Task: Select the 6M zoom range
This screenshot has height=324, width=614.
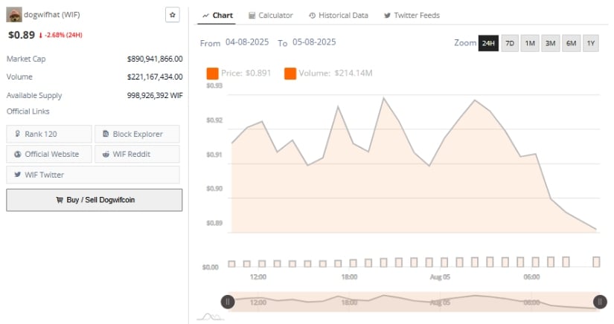Action: click(572, 43)
